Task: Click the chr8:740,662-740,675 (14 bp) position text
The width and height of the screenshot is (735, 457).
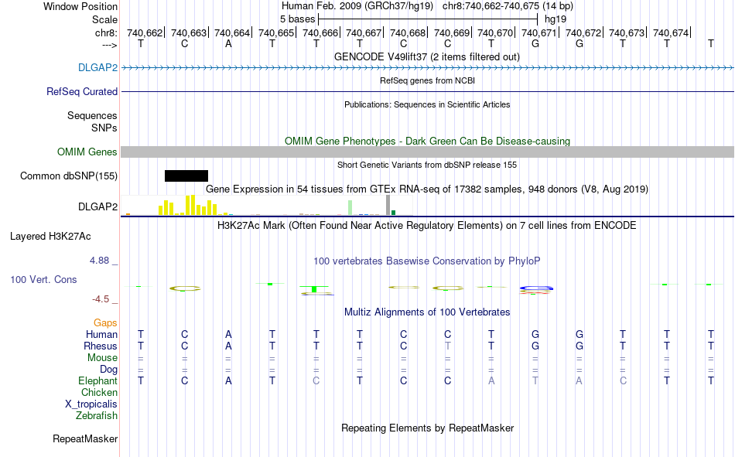Action: click(x=508, y=6)
